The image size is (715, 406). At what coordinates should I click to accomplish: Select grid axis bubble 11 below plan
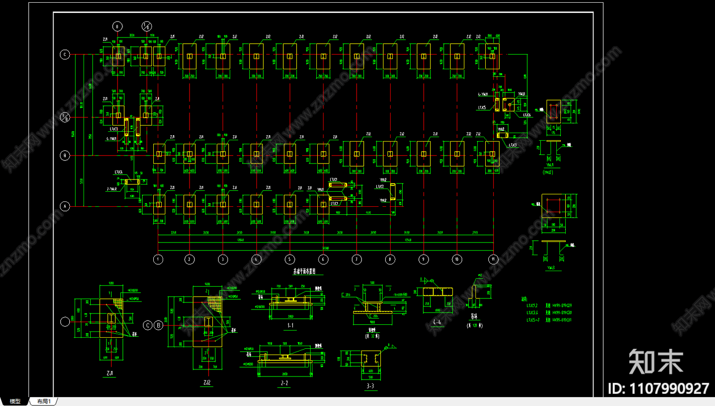click(x=493, y=260)
